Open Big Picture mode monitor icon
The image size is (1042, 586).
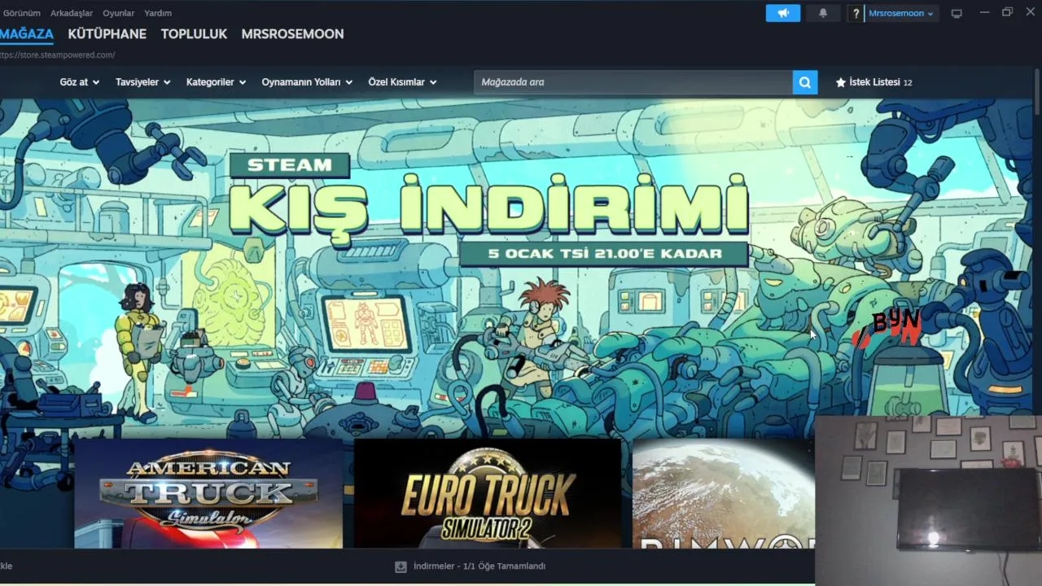pos(957,13)
